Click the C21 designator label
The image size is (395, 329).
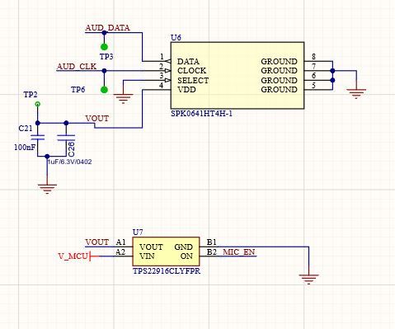26,129
